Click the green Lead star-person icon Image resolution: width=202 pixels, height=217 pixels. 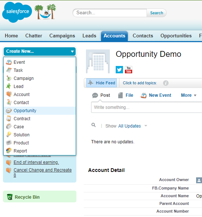click(x=8, y=87)
